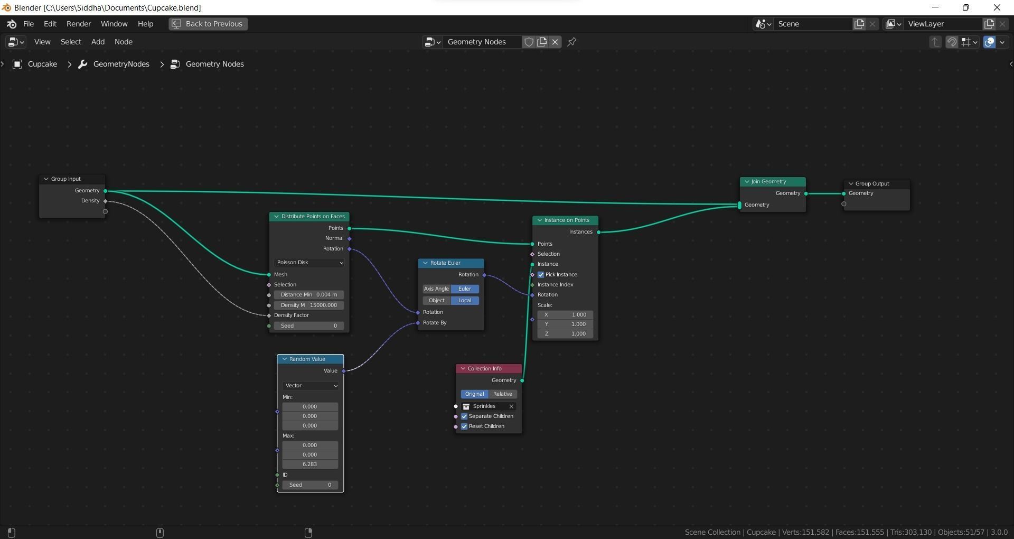Image resolution: width=1014 pixels, height=539 pixels.
Task: Toggle node snapping magnet icon
Action: click(952, 42)
